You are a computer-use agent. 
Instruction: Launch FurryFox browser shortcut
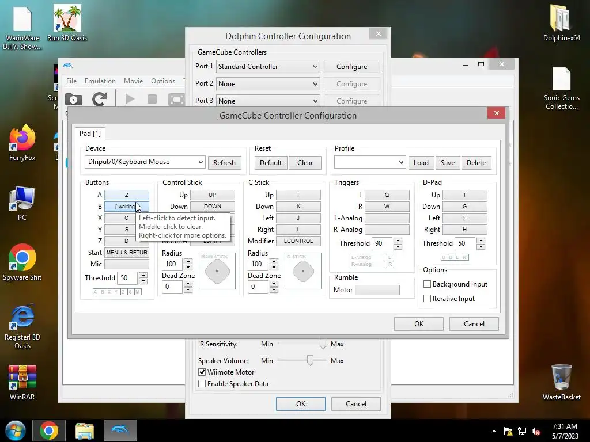(x=22, y=143)
